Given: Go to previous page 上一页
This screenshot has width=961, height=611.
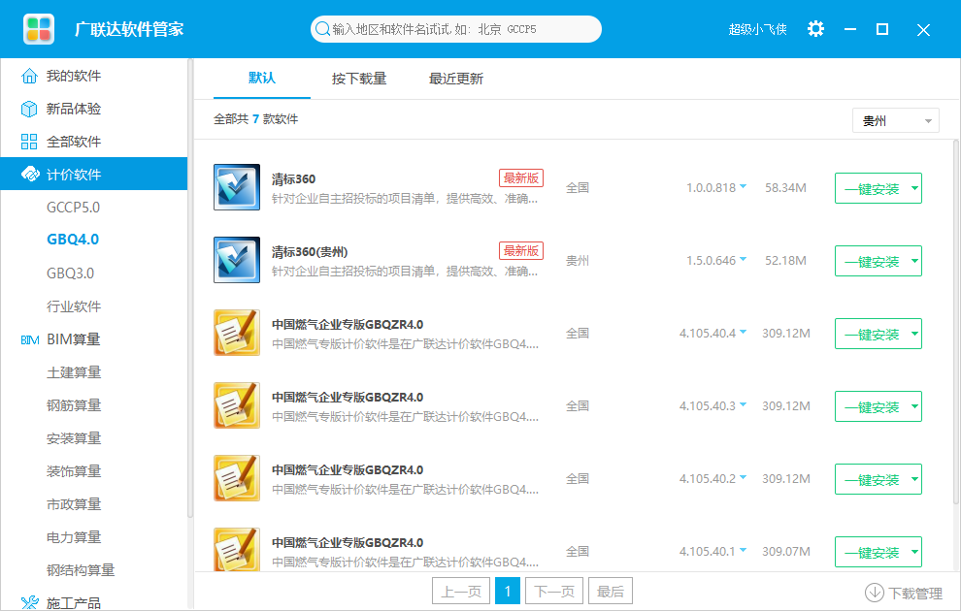Looking at the screenshot, I should (461, 591).
